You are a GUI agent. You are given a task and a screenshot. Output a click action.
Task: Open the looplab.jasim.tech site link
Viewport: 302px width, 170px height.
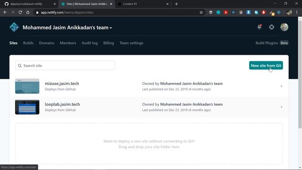(62, 104)
